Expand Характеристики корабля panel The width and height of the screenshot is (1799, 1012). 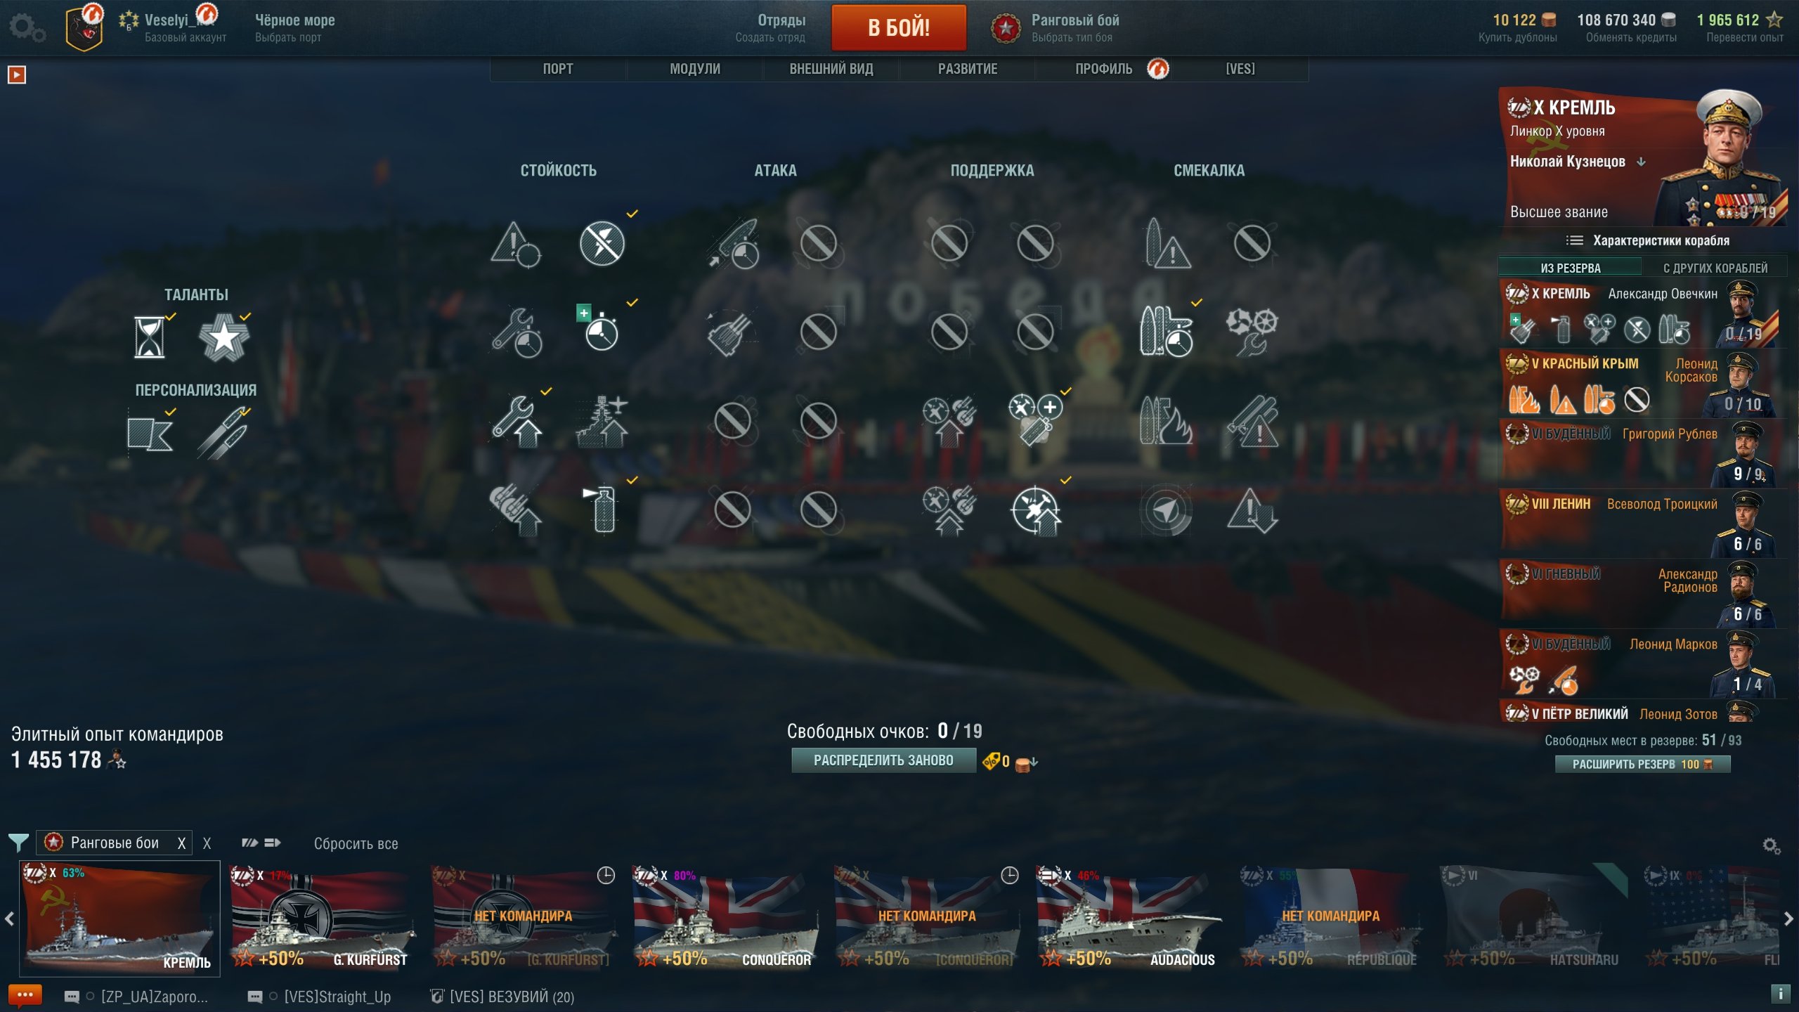1647,240
